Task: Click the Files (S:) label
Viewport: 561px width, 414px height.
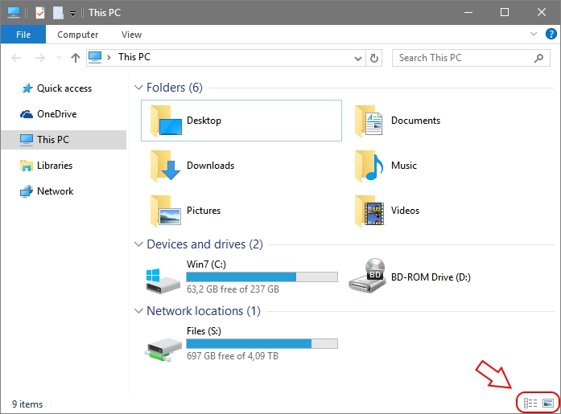Action: [x=204, y=331]
